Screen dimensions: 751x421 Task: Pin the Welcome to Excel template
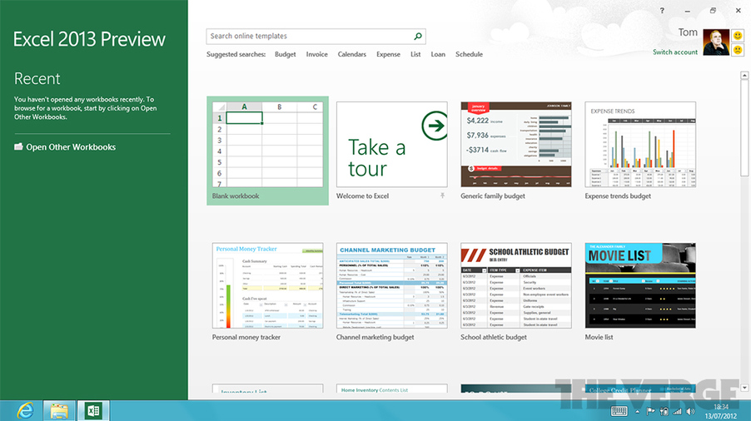[x=442, y=196]
